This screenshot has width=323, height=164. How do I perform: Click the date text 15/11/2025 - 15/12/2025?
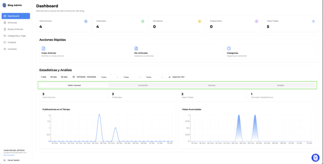(86, 77)
